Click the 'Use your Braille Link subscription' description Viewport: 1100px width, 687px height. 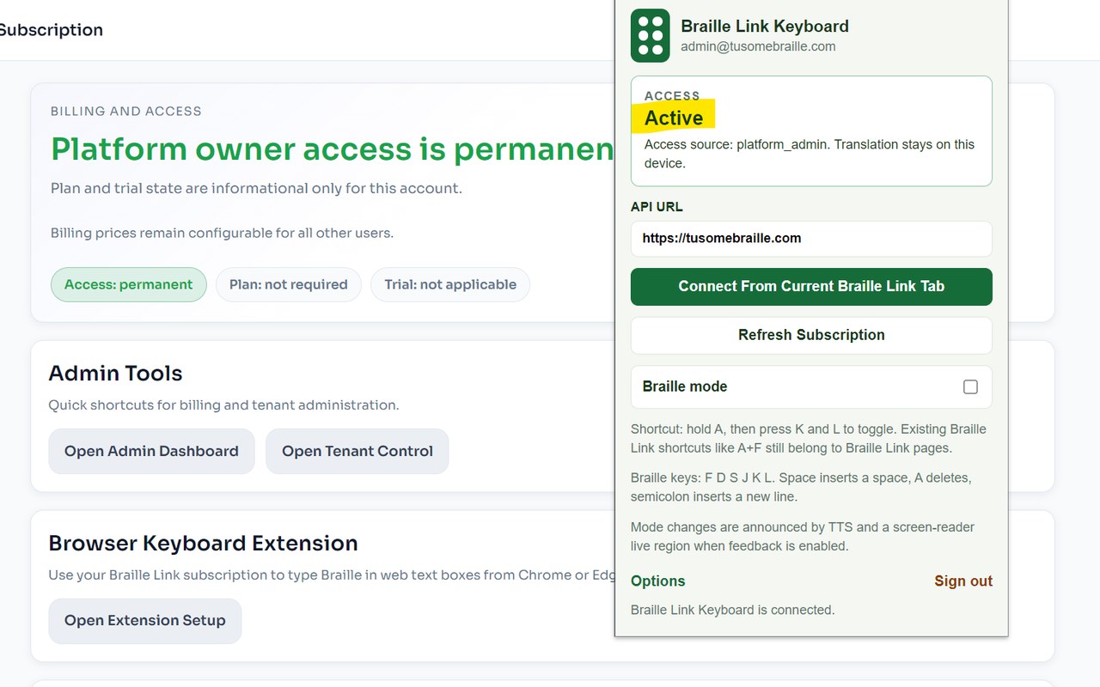[332, 575]
